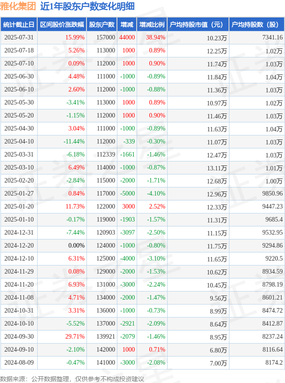The width and height of the screenshot is (285, 383).
Task: Click the 增减比例 column header
Action: [x=152, y=24]
